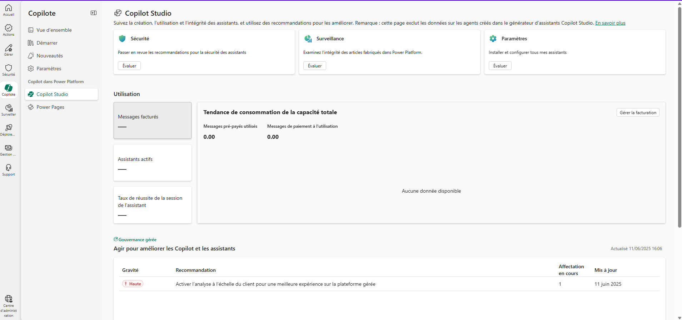Click the Vue d'ensemble page icon
682x320 pixels.
point(31,30)
